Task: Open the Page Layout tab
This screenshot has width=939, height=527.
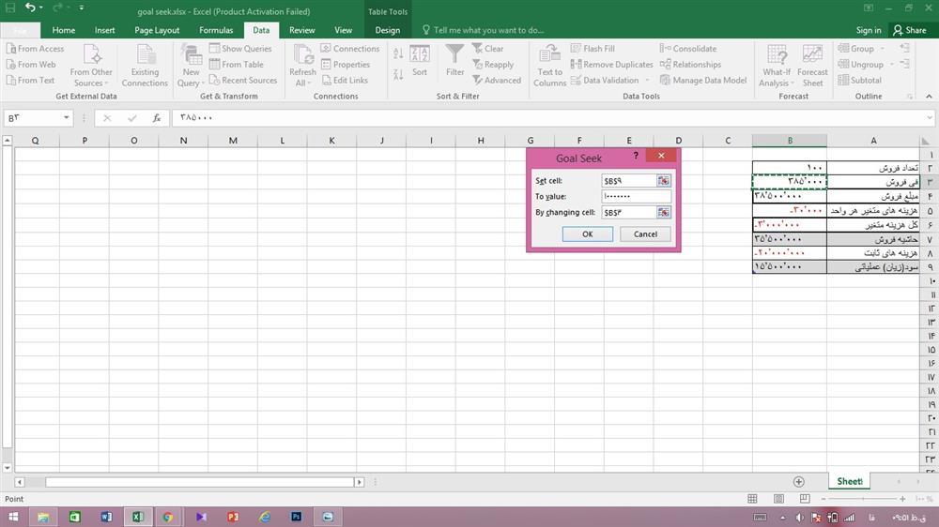Action: click(157, 30)
